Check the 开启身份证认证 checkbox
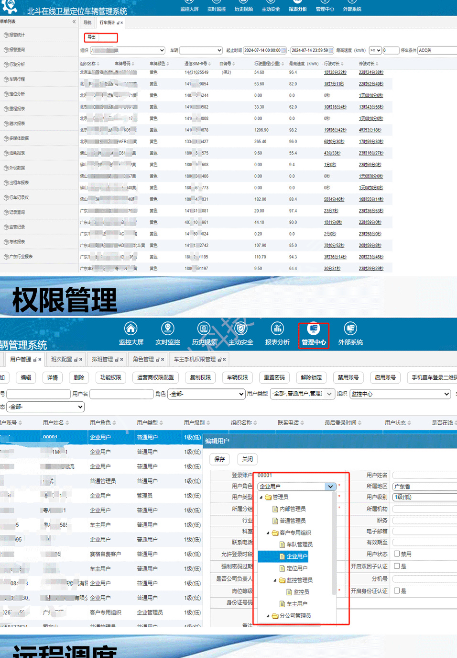 (397, 590)
